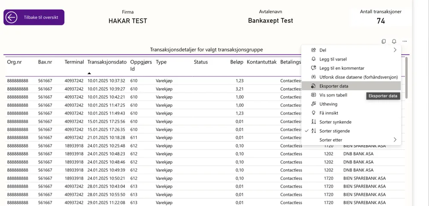Image resolution: width=429 pixels, height=206 pixels.
Task: Choose Sorter synkende sort option
Action: tap(335, 122)
